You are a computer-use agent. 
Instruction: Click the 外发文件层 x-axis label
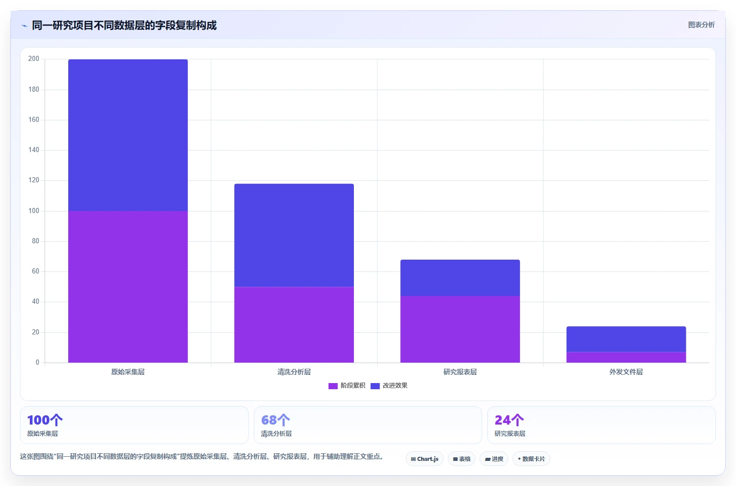click(626, 372)
